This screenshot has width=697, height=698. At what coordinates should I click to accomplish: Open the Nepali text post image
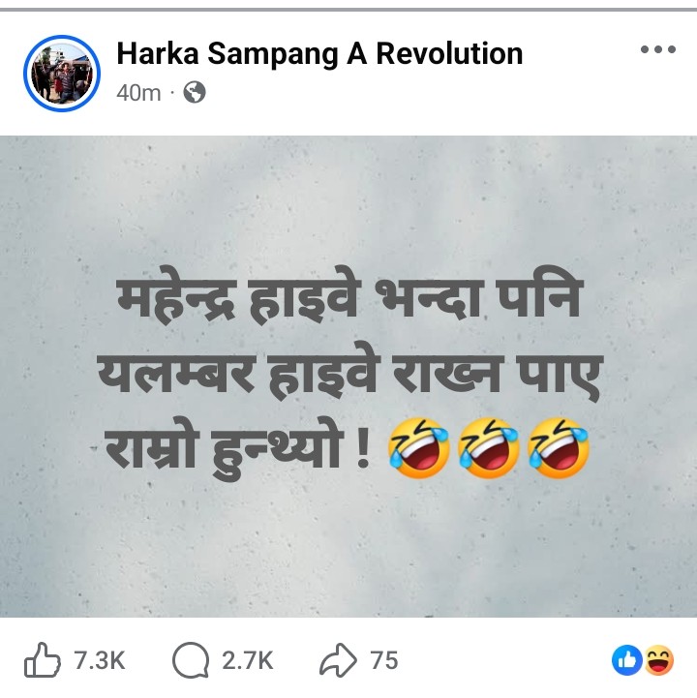tap(348, 377)
